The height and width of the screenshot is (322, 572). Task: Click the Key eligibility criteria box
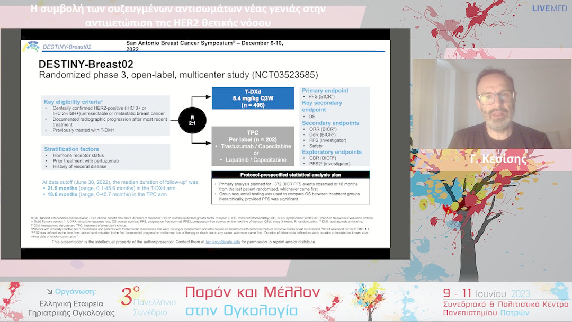pyautogui.click(x=105, y=116)
